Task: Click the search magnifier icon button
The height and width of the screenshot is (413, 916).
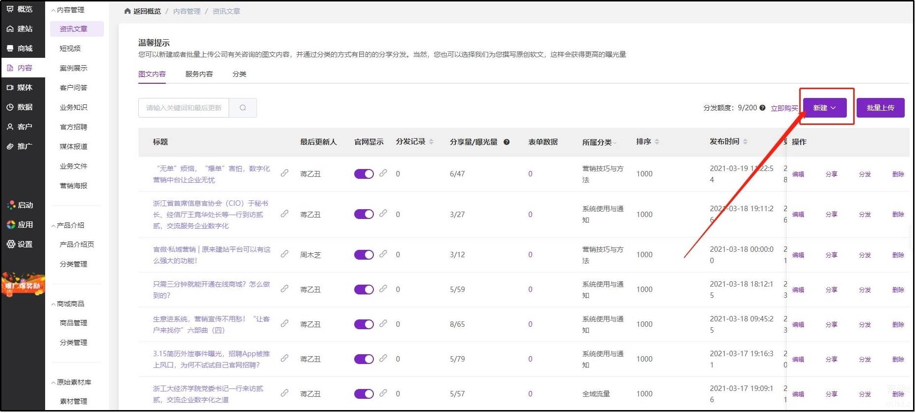Action: (242, 108)
